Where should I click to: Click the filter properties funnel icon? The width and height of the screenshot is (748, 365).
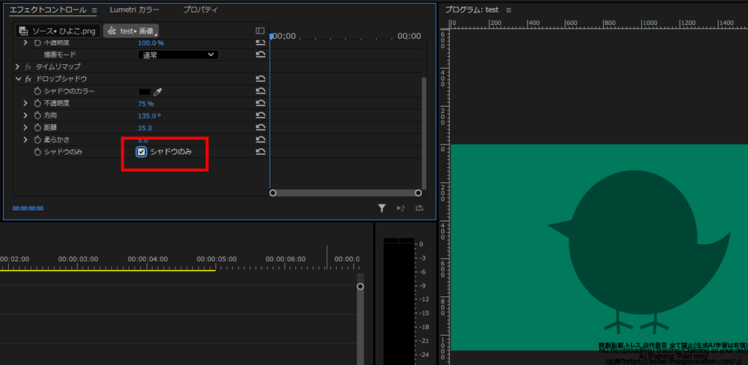381,208
